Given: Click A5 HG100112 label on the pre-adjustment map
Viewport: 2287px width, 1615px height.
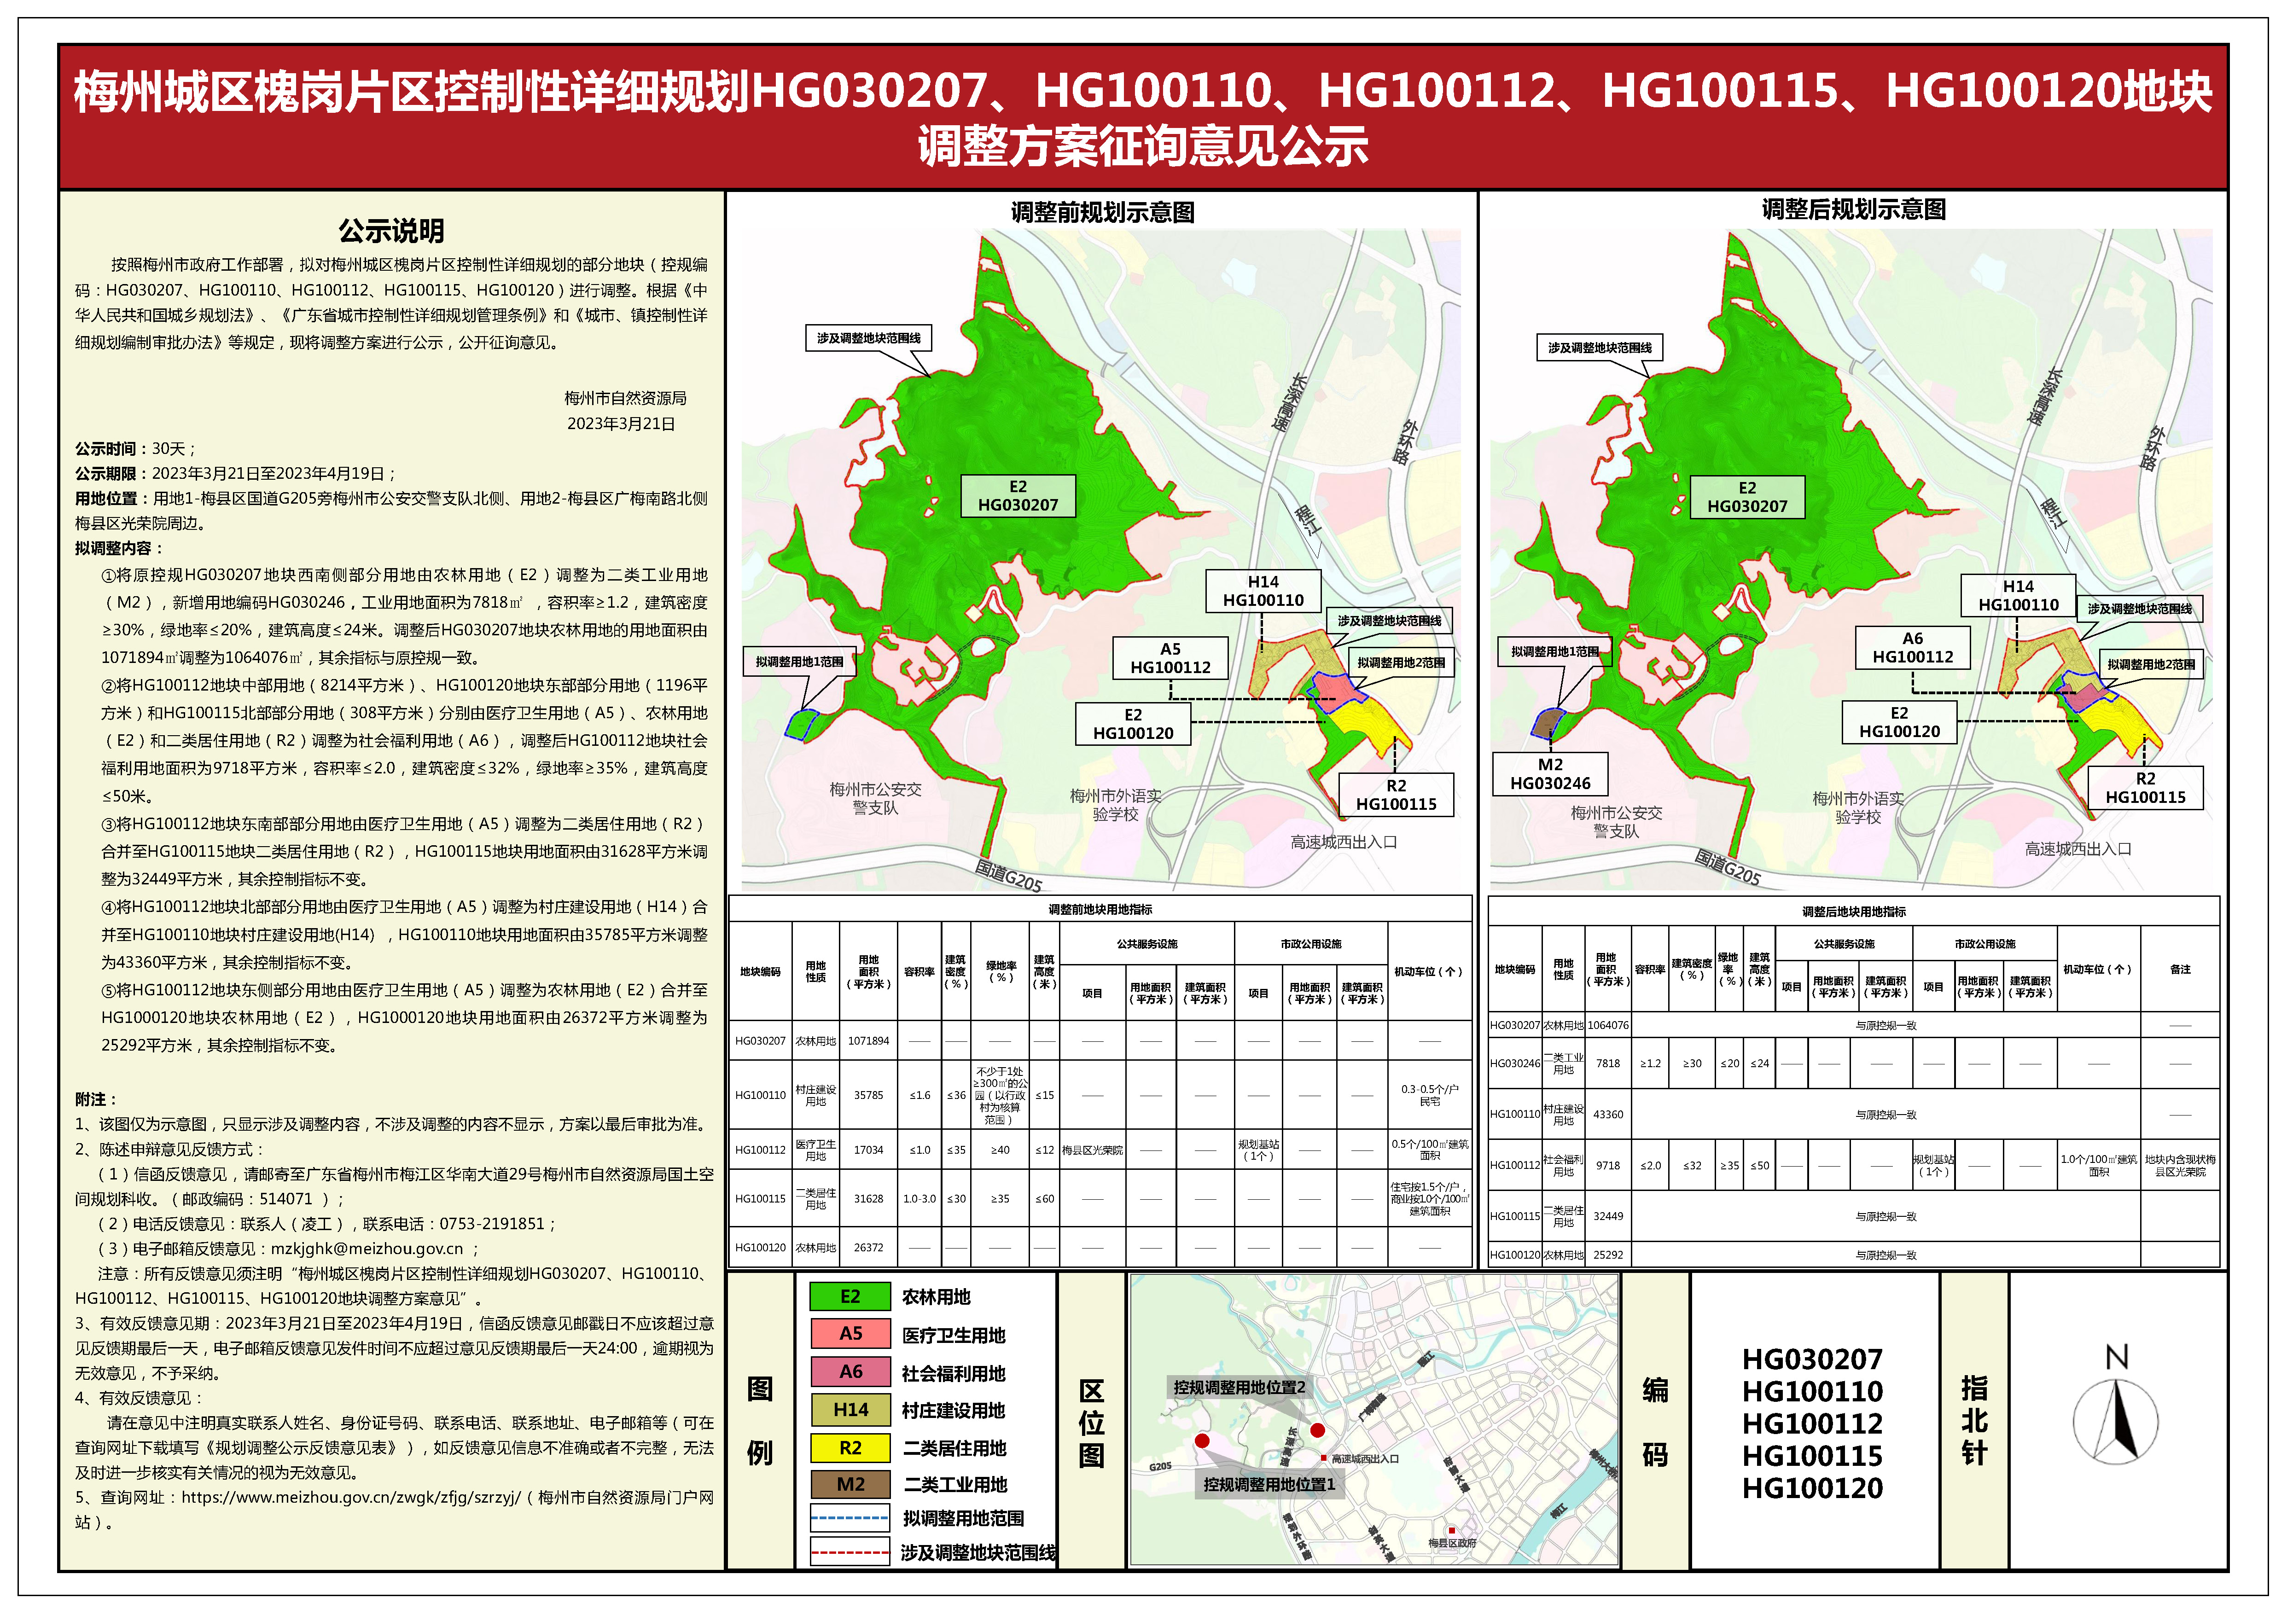Looking at the screenshot, I should (x=1170, y=658).
